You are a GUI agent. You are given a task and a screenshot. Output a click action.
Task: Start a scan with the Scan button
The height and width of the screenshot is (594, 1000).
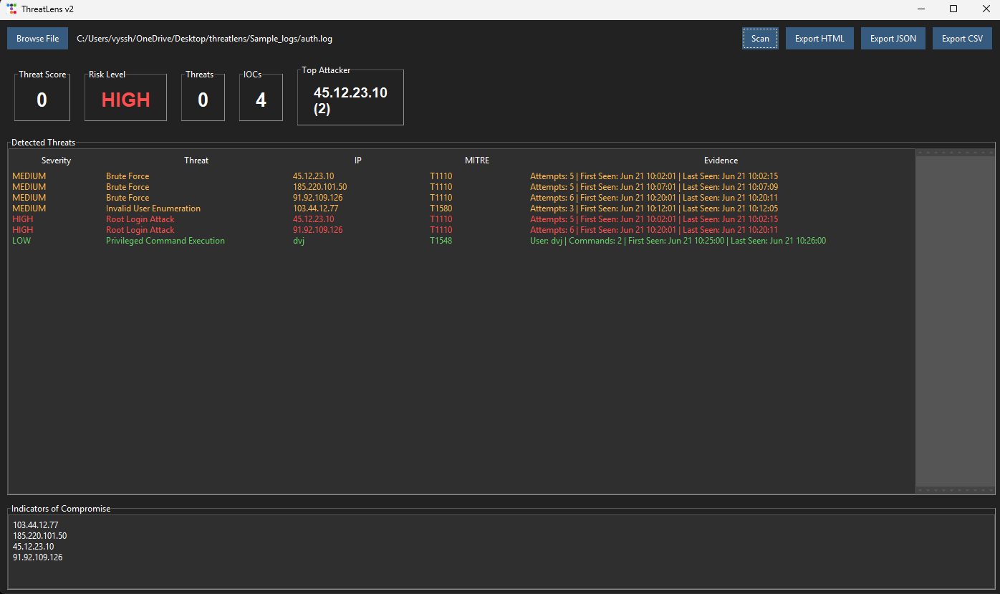click(760, 39)
